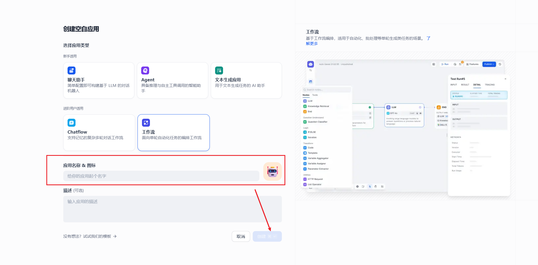Open the 了解更多 link about workflows
Viewport: 538px width, 265px height.
click(312, 43)
